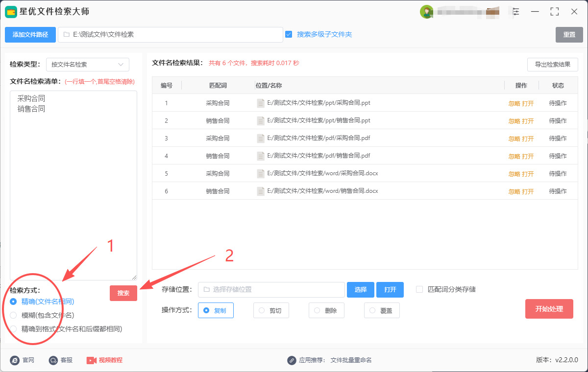The width and height of the screenshot is (588, 372).
Task: Select 模糊(包含文件名) search mode
Action: [x=13, y=315]
